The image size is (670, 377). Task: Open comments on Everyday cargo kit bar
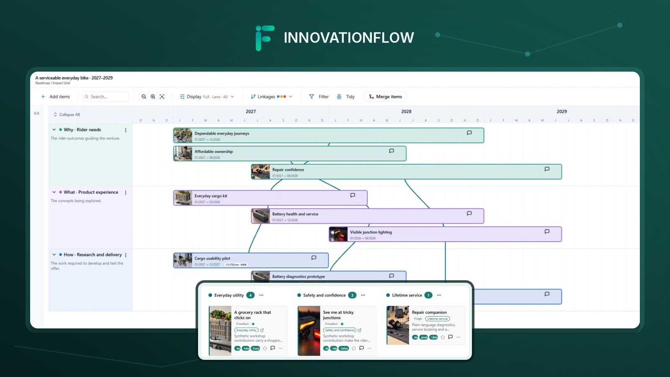tap(353, 195)
